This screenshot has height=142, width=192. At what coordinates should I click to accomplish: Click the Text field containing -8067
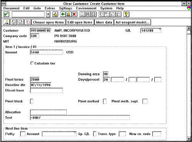click(x=80, y=118)
